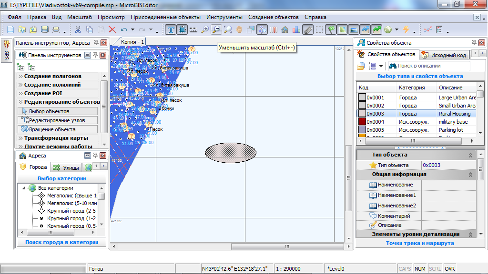Collapse the Все категории tree node

pos(23,188)
